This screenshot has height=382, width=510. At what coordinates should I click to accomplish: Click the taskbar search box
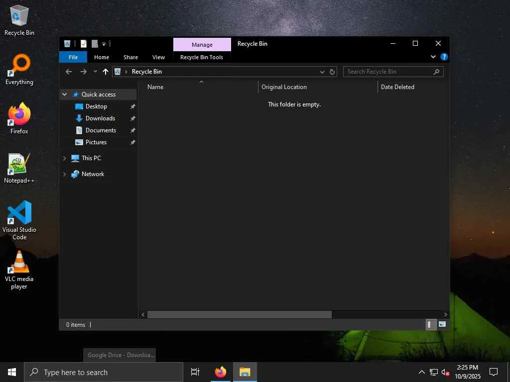coord(104,372)
